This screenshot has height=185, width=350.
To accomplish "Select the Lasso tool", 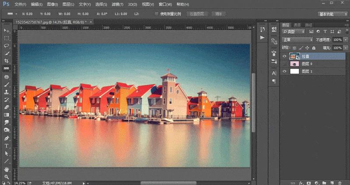I will coord(7,45).
